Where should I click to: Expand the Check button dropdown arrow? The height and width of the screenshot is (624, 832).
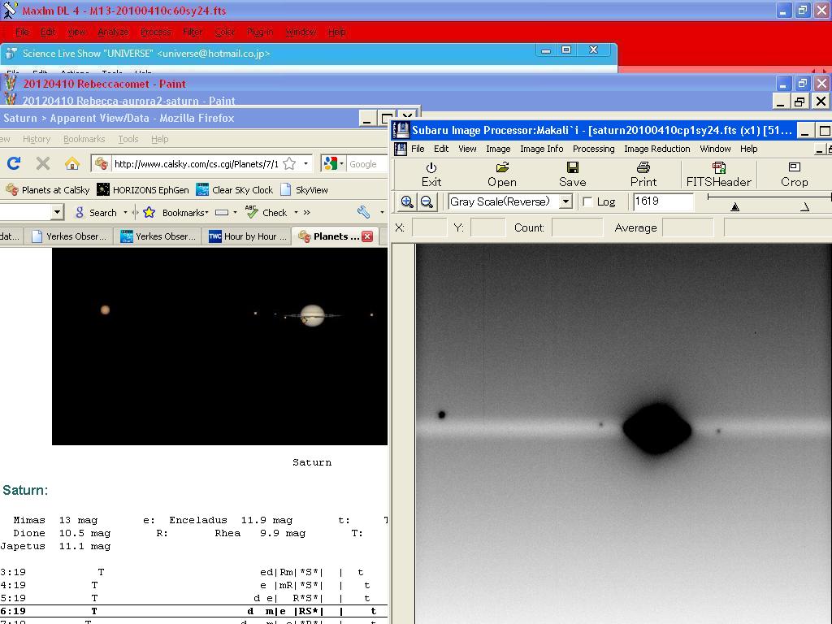tap(296, 212)
